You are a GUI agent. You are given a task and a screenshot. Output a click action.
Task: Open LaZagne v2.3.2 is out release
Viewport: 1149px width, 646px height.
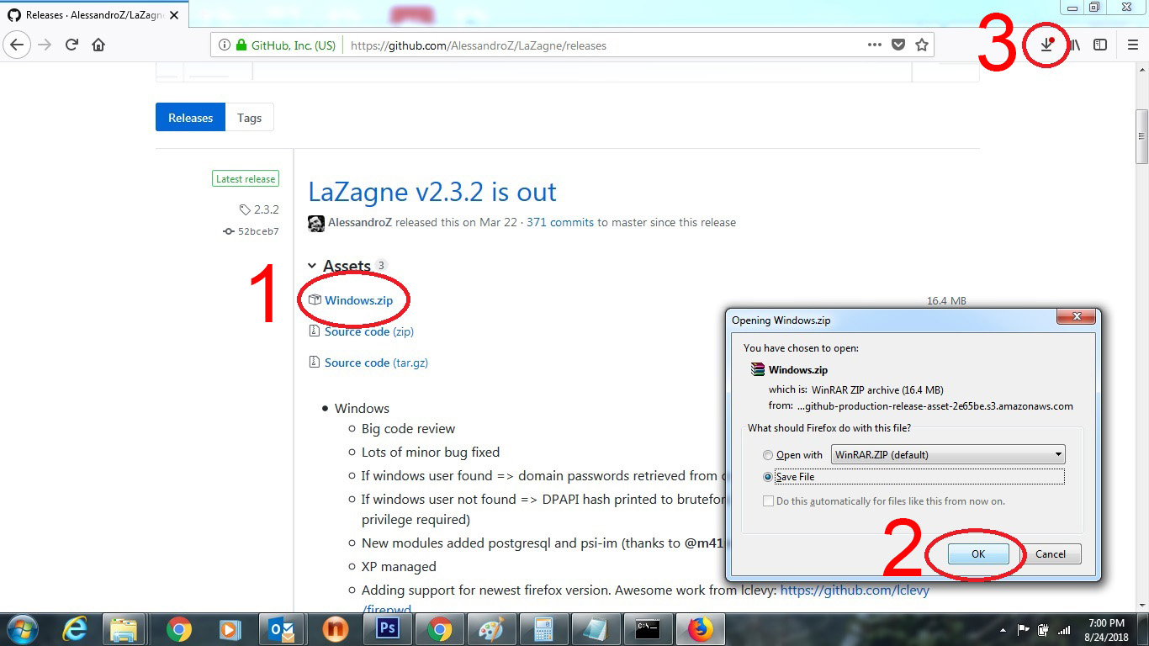[x=432, y=192]
